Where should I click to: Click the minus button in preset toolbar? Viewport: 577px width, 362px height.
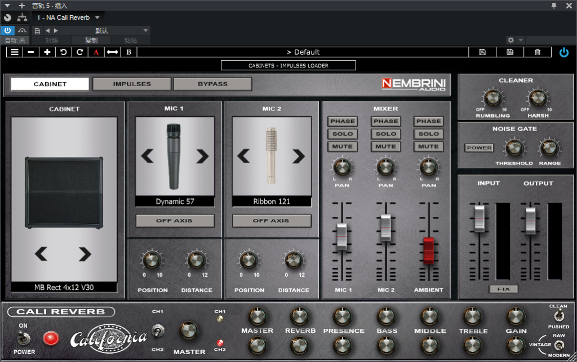point(31,52)
